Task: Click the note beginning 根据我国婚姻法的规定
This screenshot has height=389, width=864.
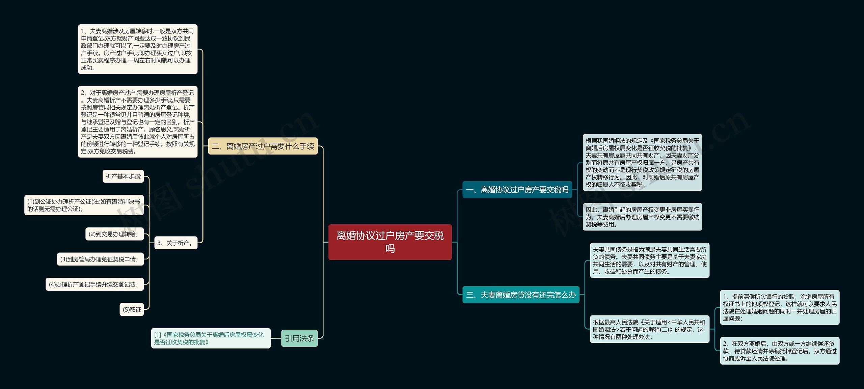Action: pos(642,162)
